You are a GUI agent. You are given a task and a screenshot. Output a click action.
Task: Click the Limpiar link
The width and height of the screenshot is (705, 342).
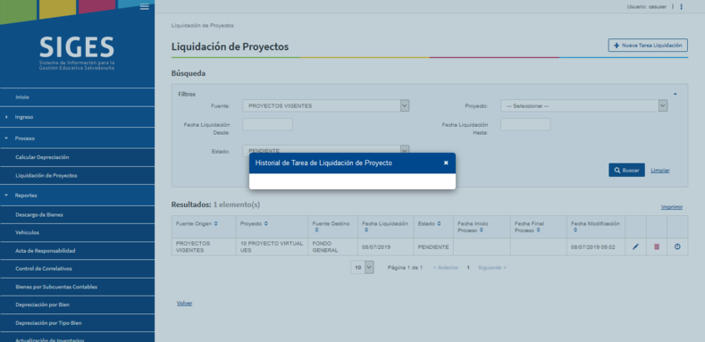click(660, 171)
